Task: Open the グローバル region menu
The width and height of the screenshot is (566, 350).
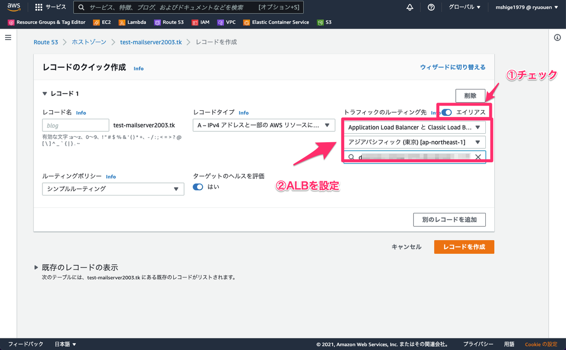Action: (464, 7)
